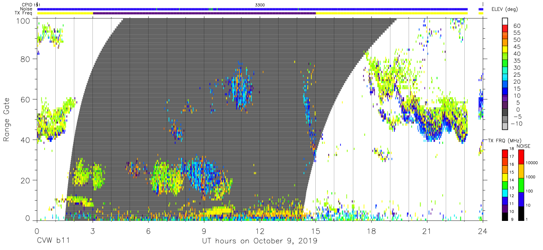Screen dimensions: 543x250
Task: Click the 60 tick on the Range Gate axis
Action: coord(25,100)
